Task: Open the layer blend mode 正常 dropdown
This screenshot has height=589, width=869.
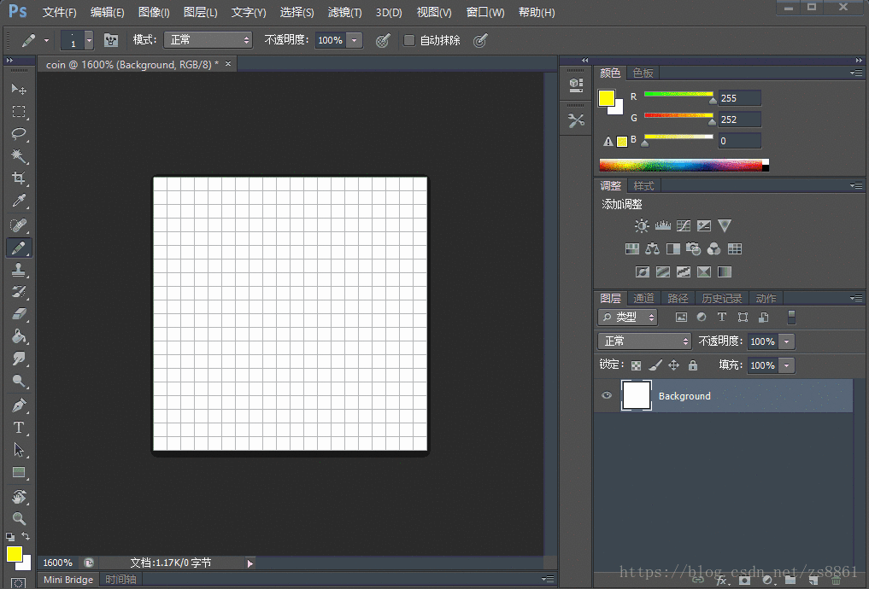Action: 644,341
